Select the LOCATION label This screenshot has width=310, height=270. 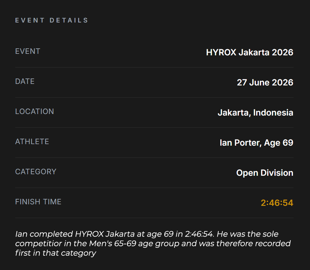pos(35,112)
